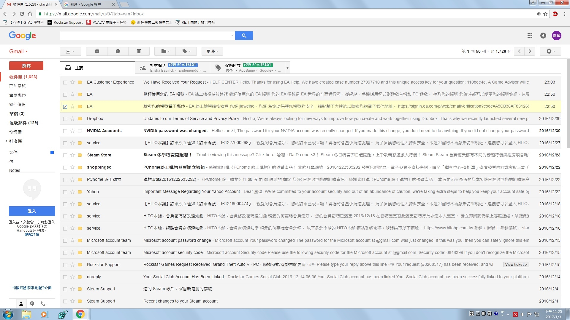Report spam using the exclamation icon
The image size is (570, 320).
tap(118, 52)
